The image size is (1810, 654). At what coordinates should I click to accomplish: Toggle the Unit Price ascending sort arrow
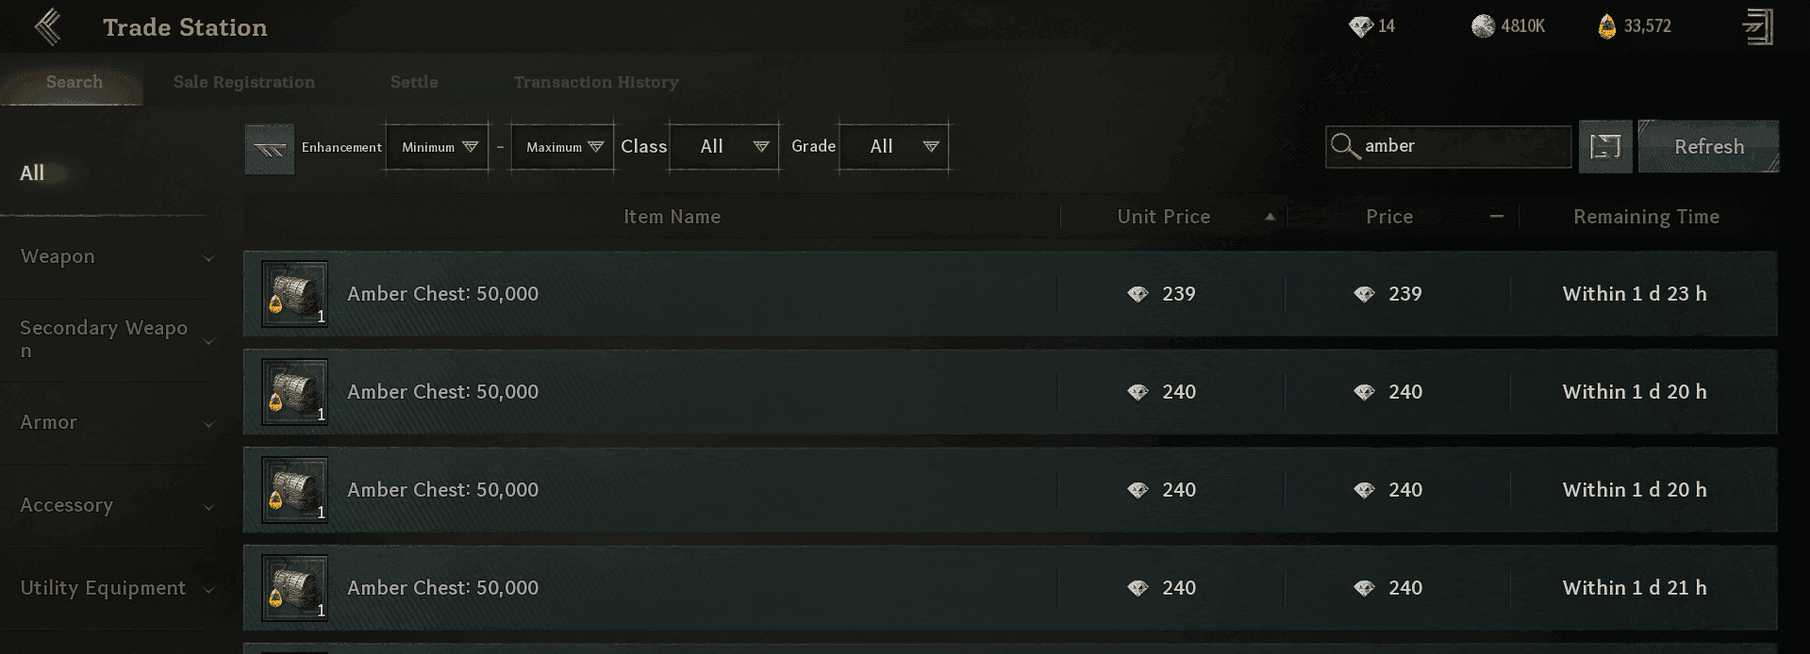click(x=1271, y=216)
